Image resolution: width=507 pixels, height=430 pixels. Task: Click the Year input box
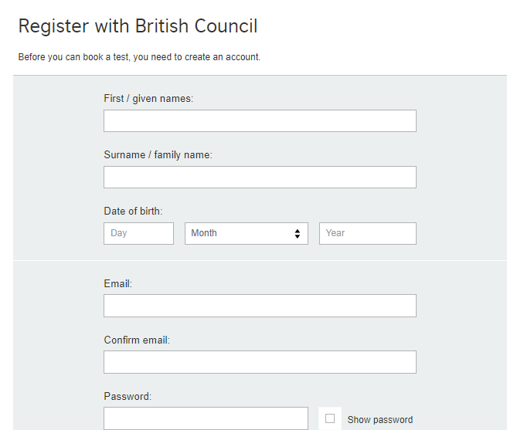pos(367,233)
